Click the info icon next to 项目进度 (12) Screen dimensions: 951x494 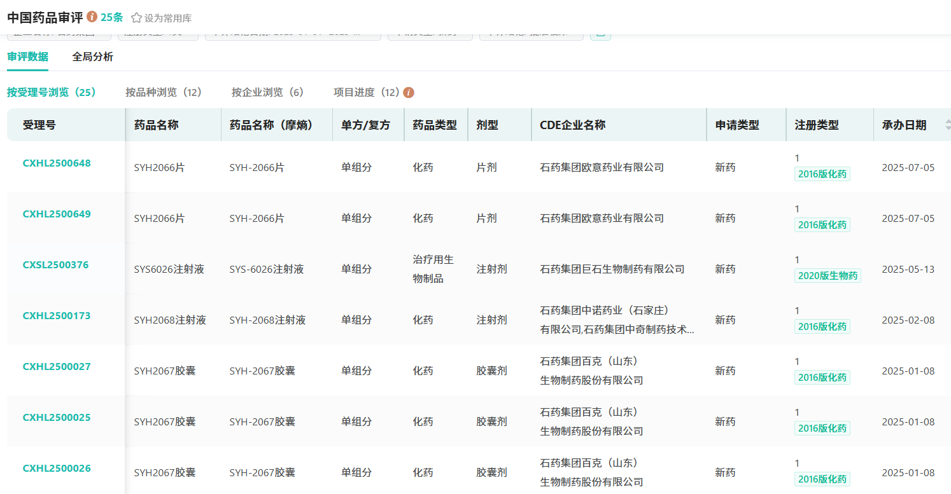[409, 92]
